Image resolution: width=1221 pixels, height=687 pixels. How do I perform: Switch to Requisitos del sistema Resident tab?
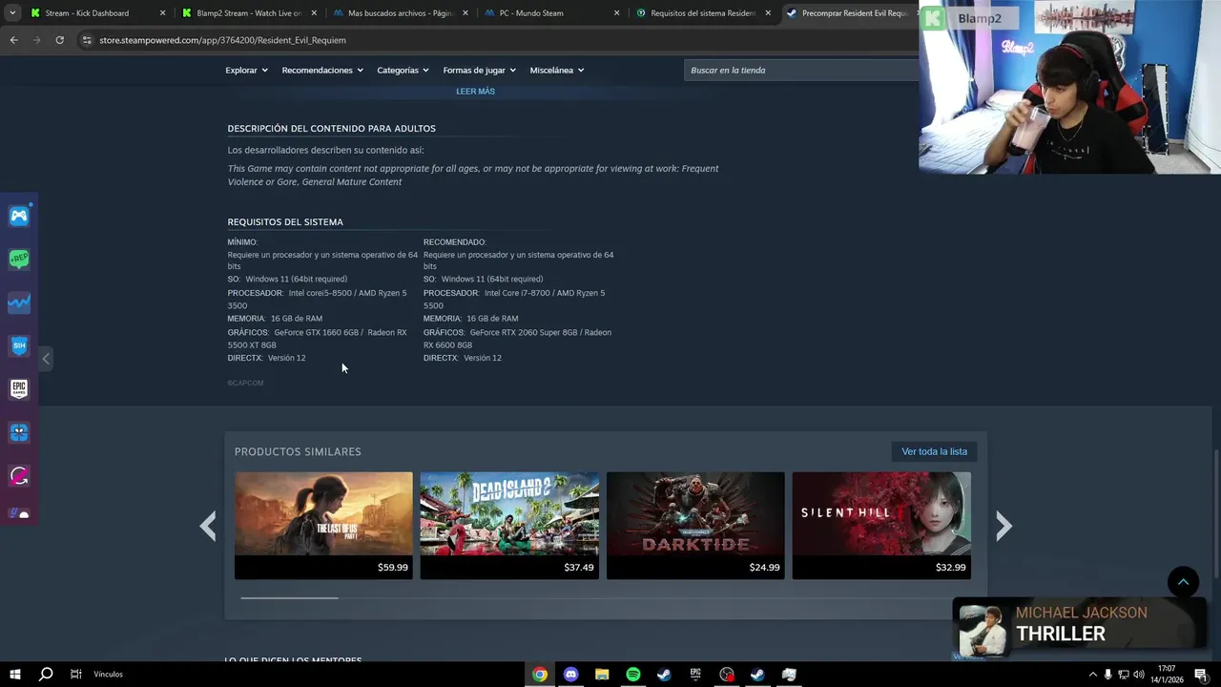point(703,13)
